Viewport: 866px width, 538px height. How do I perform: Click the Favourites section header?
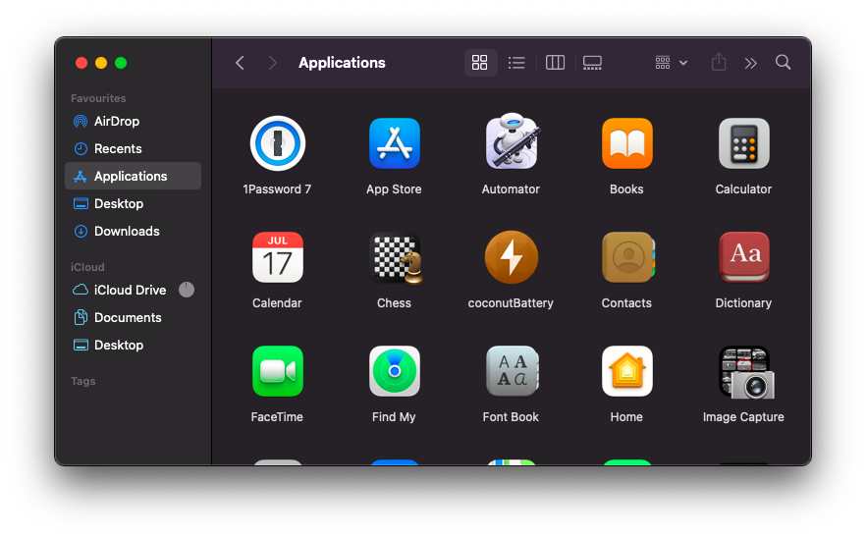click(98, 98)
